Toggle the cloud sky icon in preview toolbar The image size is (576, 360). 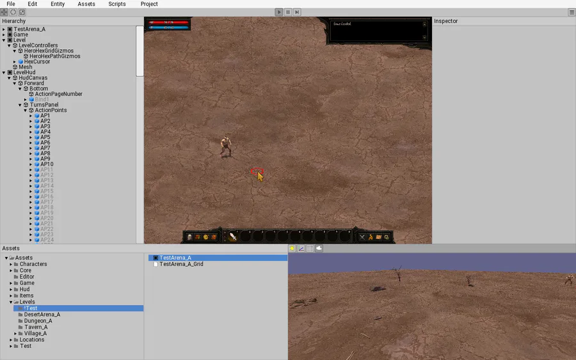[319, 249]
